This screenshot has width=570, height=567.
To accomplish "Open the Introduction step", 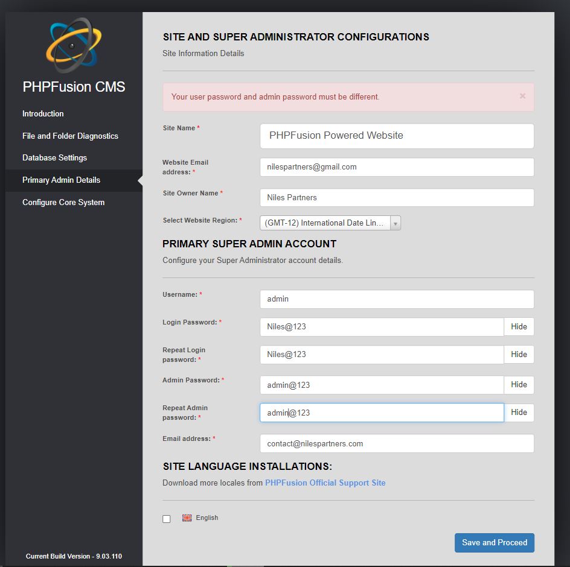I will point(43,113).
